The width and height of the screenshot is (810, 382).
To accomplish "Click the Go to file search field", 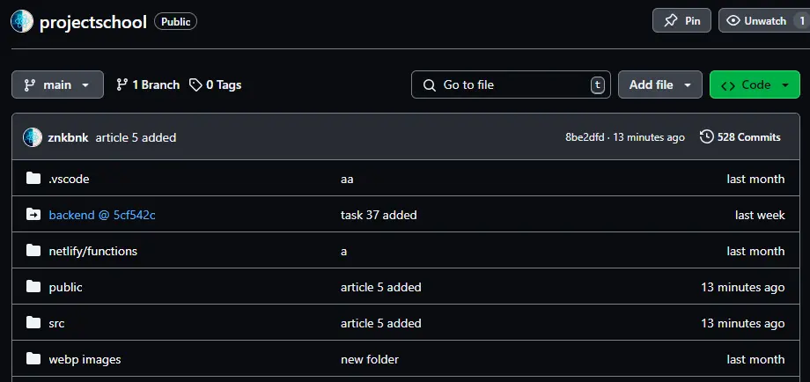I will click(x=511, y=85).
